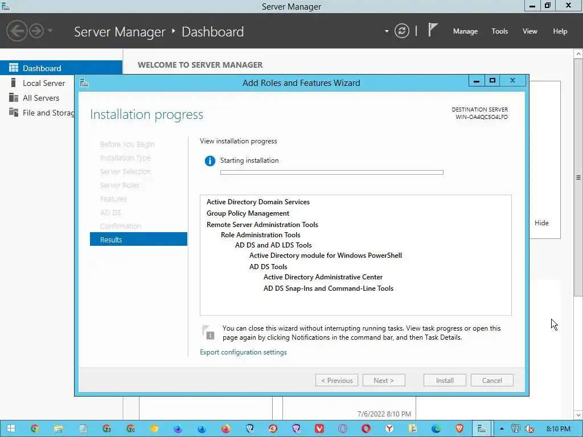Open the Tools menu
The height and width of the screenshot is (437, 583).
tap(499, 31)
